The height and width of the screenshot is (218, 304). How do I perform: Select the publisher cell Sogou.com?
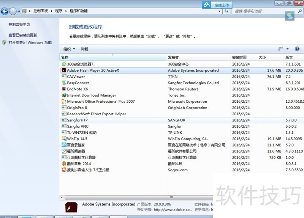coord(177,170)
